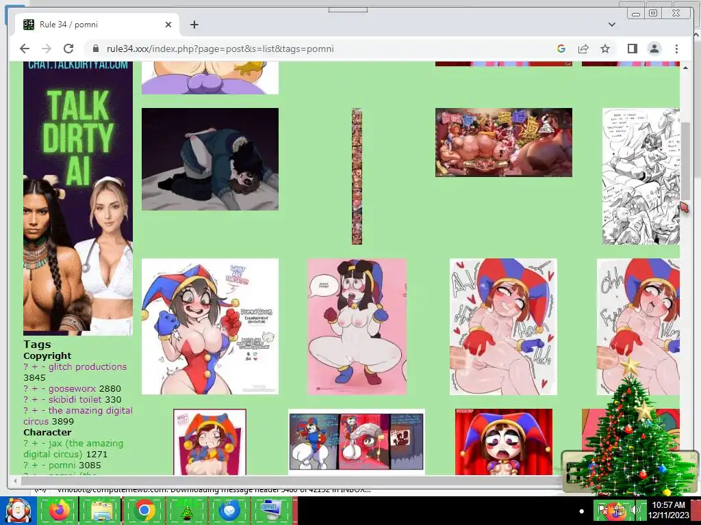Close the Rule 34 / pomni tab

[168, 25]
